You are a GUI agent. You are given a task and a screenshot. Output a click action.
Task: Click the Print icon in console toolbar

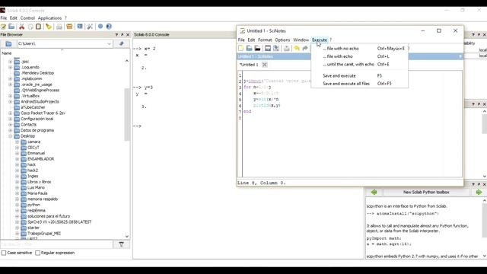tap(59, 27)
